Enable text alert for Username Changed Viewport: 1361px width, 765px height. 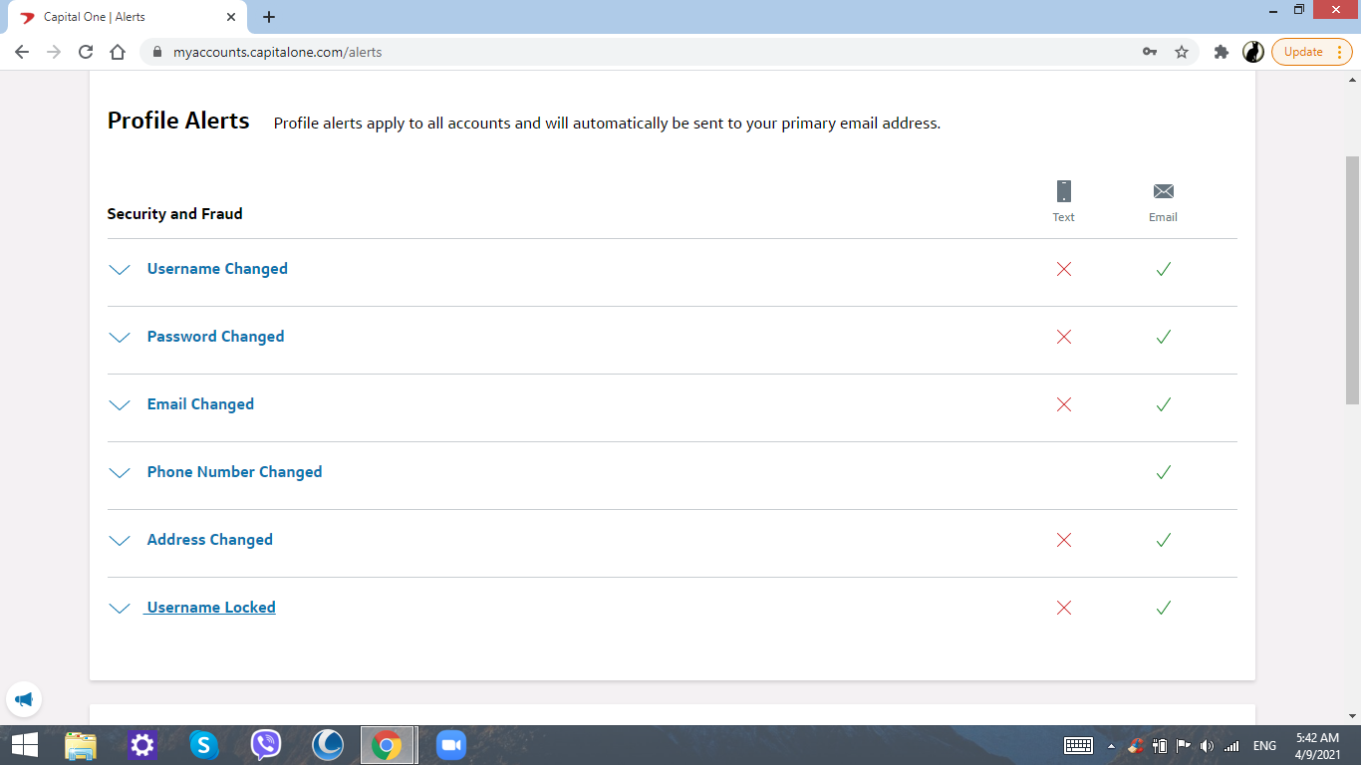coord(1063,269)
